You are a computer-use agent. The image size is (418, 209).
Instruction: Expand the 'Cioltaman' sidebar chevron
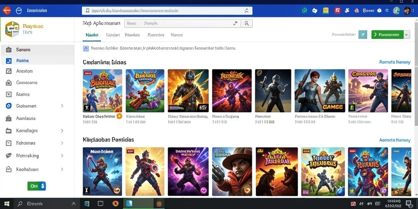(x=62, y=106)
